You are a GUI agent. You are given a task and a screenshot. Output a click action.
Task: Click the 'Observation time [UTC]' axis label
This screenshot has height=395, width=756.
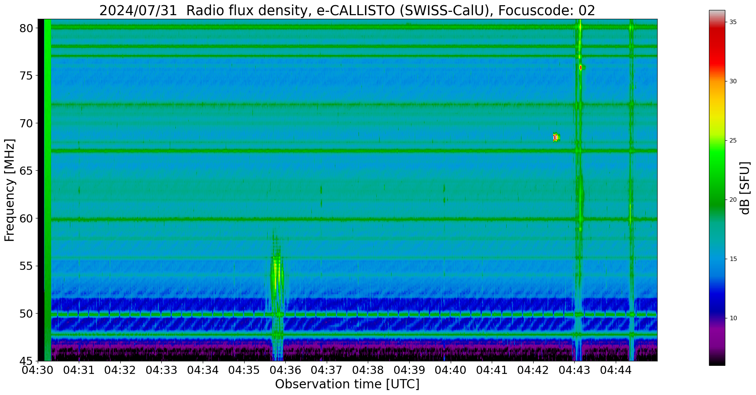pos(347,384)
